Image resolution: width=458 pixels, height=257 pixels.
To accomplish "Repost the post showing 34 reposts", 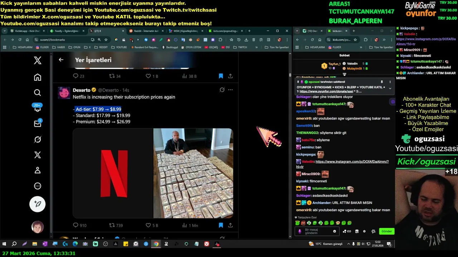I will point(114,76).
